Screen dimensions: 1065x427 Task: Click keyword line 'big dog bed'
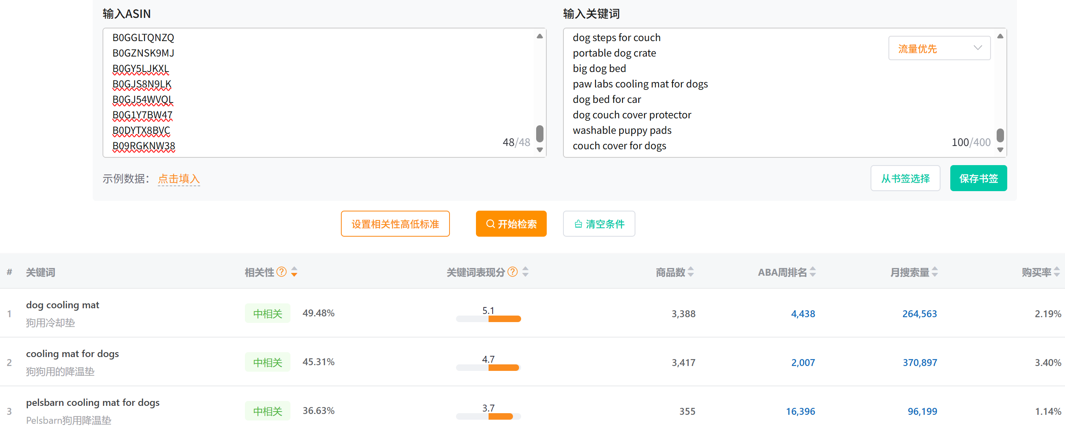(x=599, y=69)
